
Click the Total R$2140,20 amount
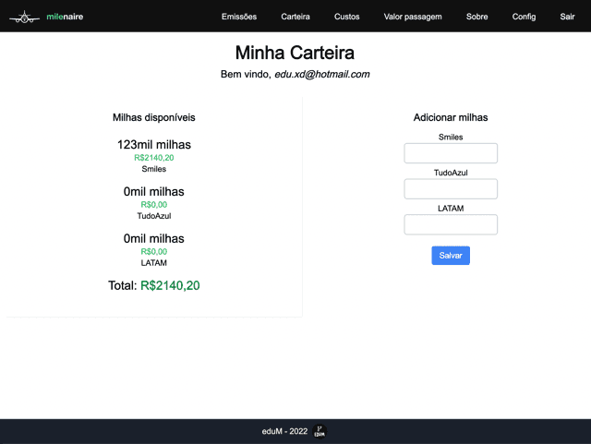coord(170,285)
